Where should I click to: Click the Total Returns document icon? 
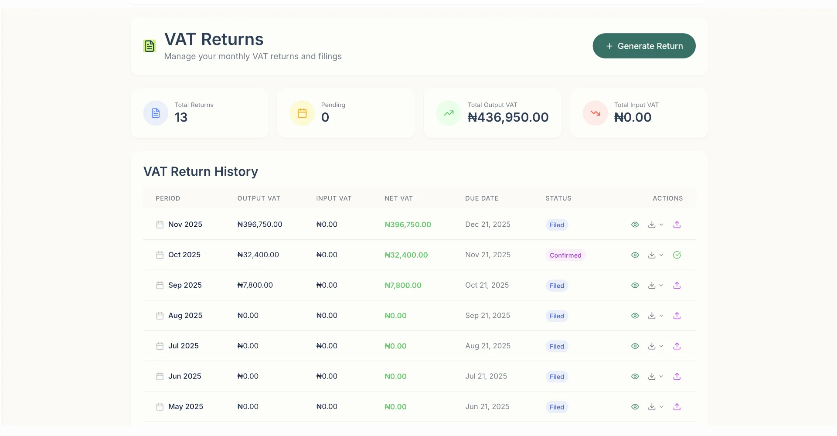[156, 113]
